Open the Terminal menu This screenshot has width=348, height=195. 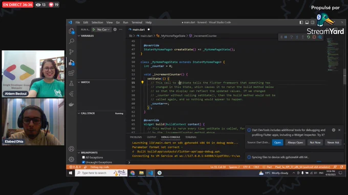pos(137,23)
